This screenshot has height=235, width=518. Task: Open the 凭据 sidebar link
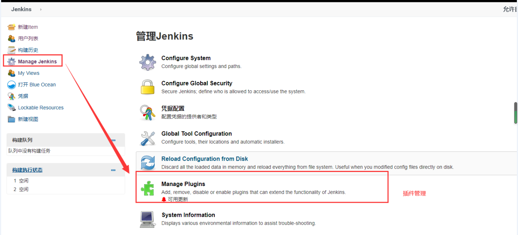[23, 96]
